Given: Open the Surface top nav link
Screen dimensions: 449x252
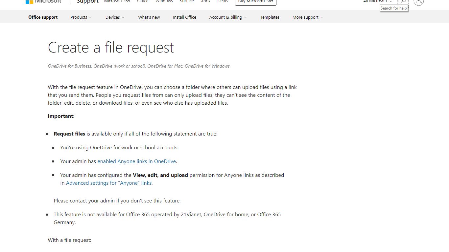Looking at the screenshot, I should pyautogui.click(x=187, y=1).
